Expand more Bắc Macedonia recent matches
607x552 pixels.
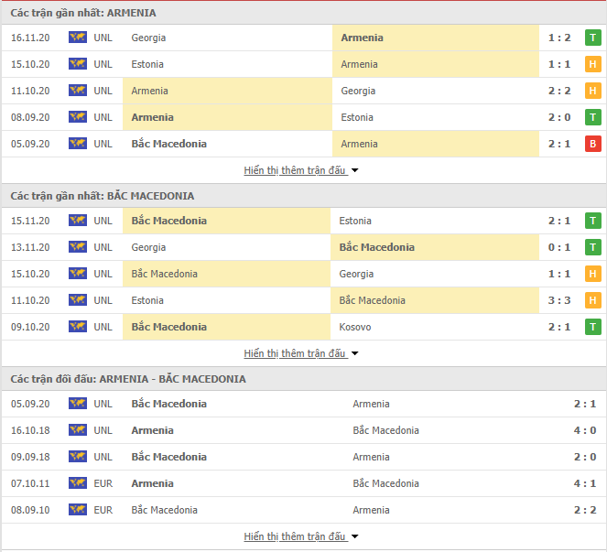coord(301,353)
